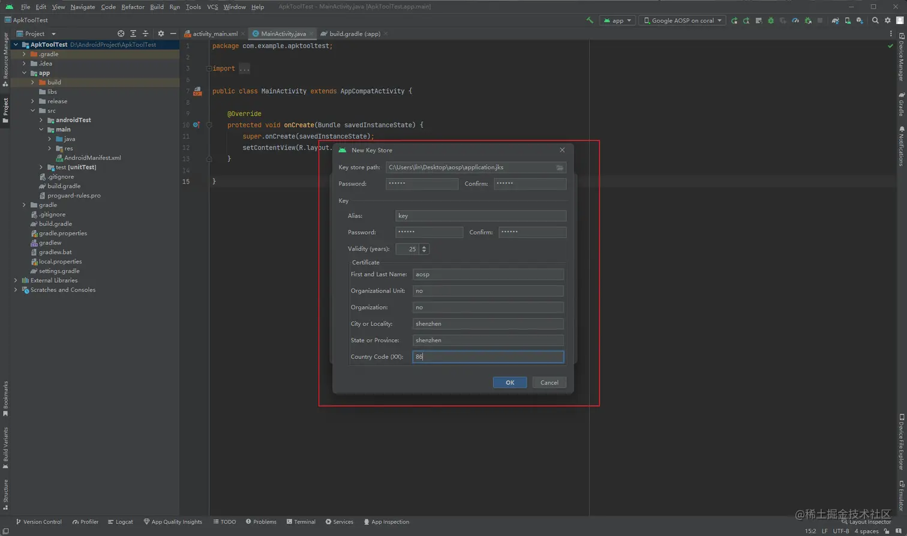This screenshot has height=536, width=907.
Task: Click Cancel in New Key Store dialog
Action: point(549,382)
